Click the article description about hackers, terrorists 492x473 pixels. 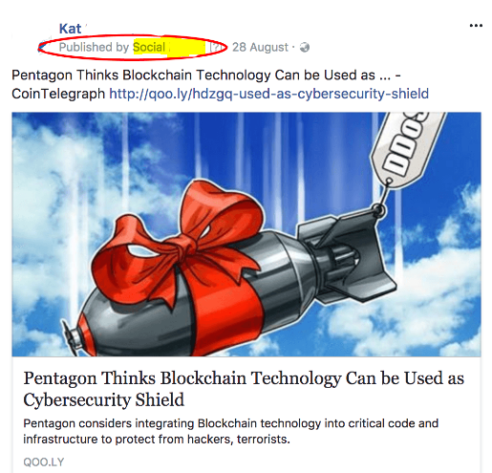click(231, 431)
